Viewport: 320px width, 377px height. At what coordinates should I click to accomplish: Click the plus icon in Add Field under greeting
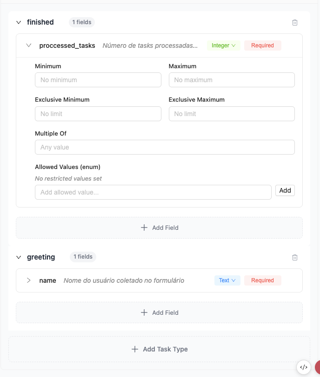(x=144, y=312)
